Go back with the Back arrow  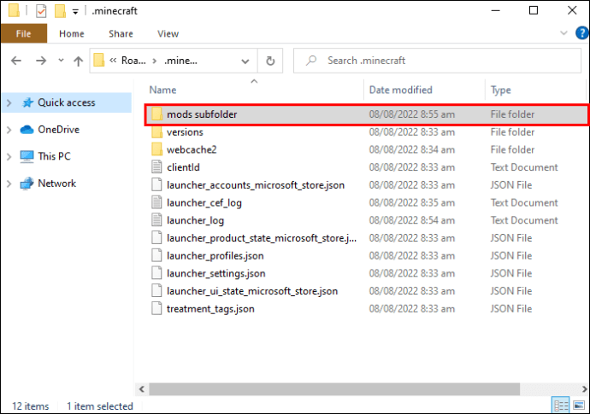pos(16,61)
